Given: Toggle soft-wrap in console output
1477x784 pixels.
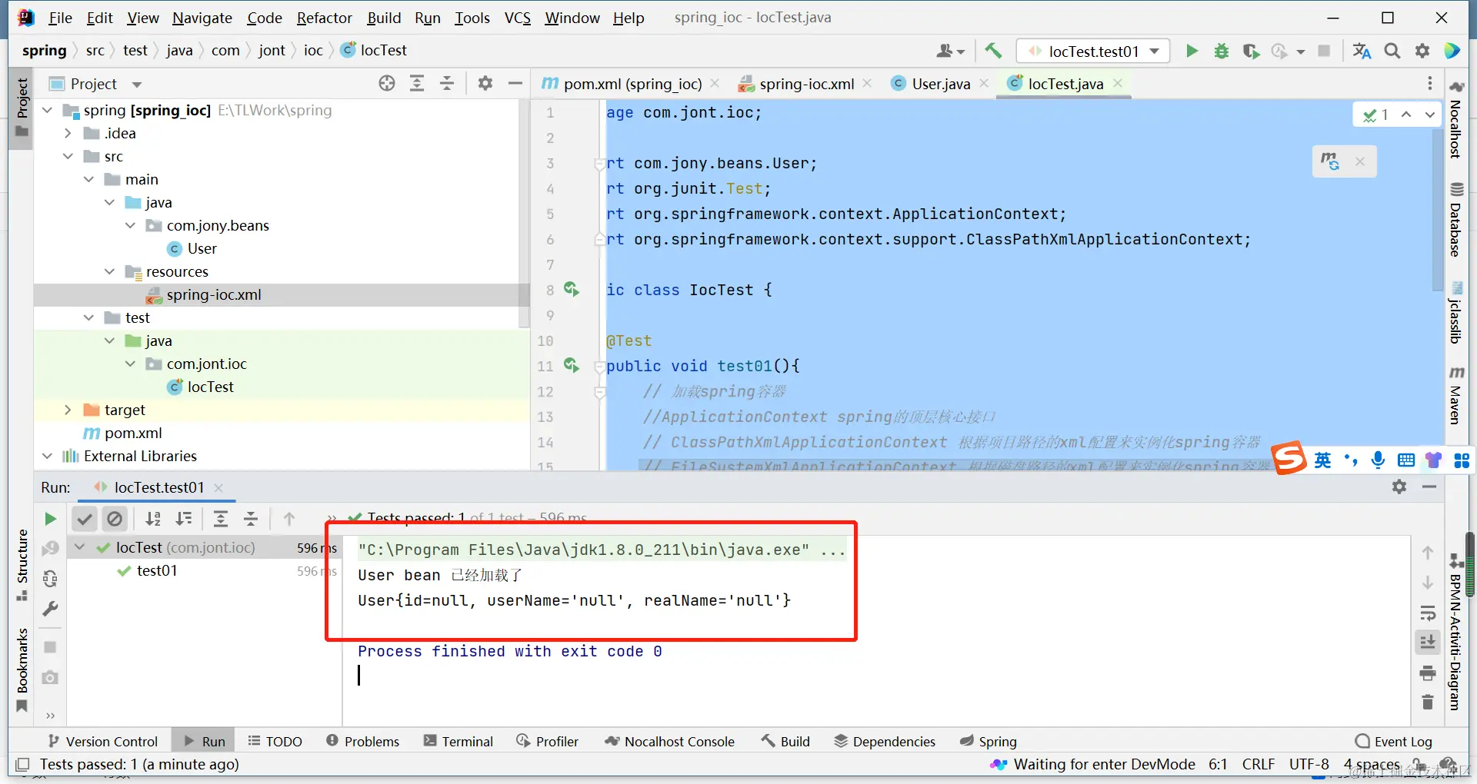Looking at the screenshot, I should coord(1428,613).
